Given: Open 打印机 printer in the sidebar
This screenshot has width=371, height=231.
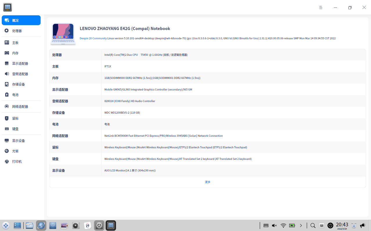Looking at the screenshot, I should (21, 161).
